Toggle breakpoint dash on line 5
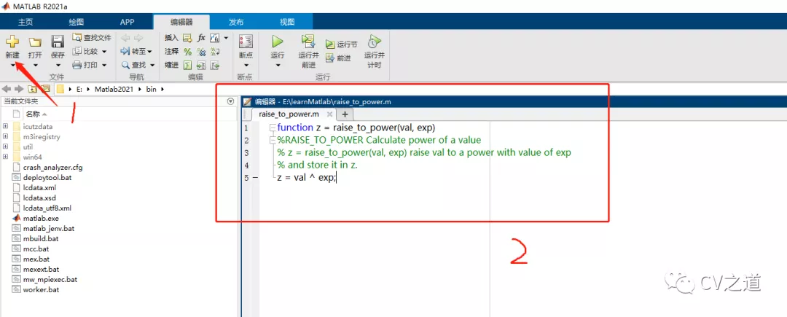 (255, 178)
